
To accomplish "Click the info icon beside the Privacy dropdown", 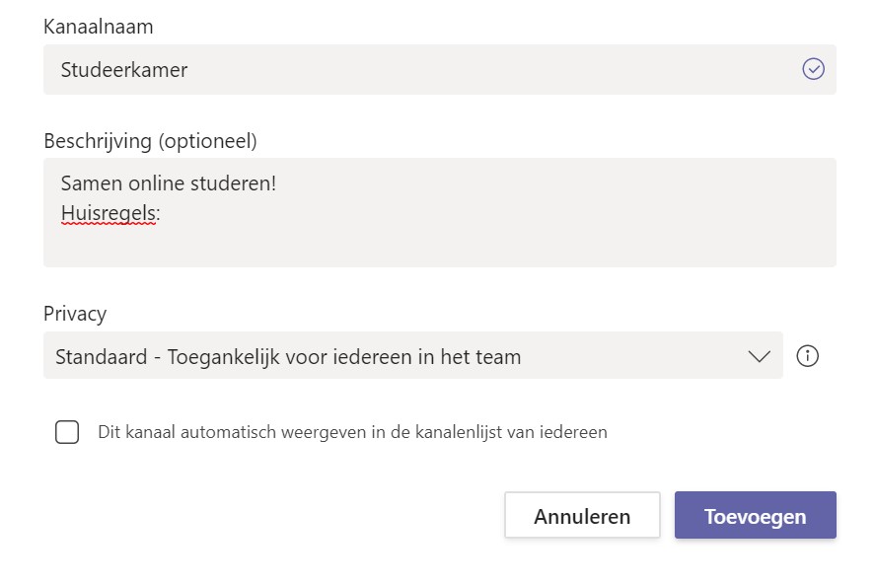I will (807, 356).
